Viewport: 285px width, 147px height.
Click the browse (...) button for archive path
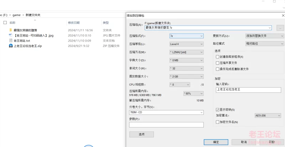pos(280,28)
